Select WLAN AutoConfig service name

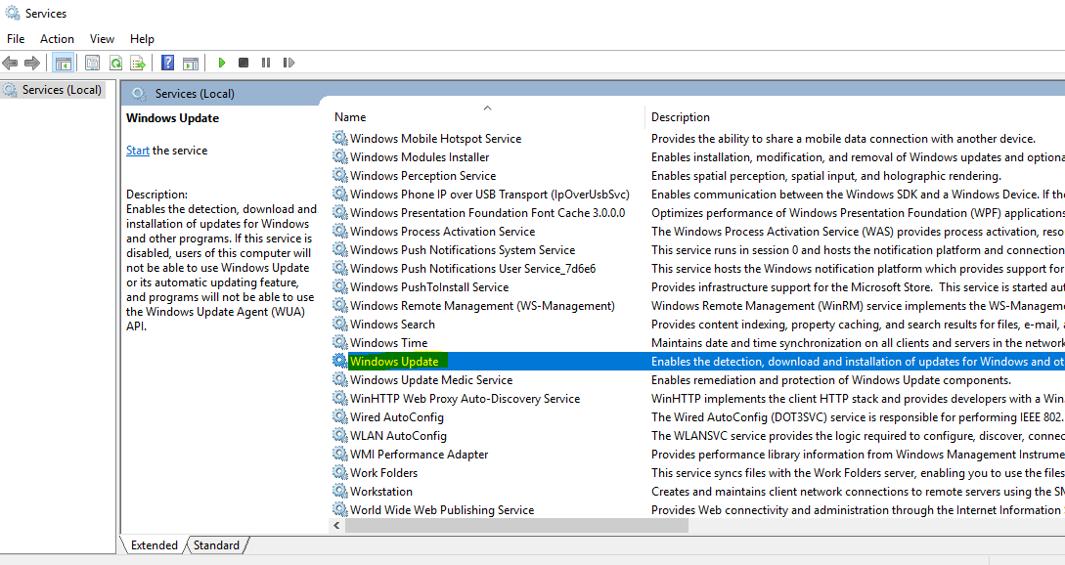399,436
